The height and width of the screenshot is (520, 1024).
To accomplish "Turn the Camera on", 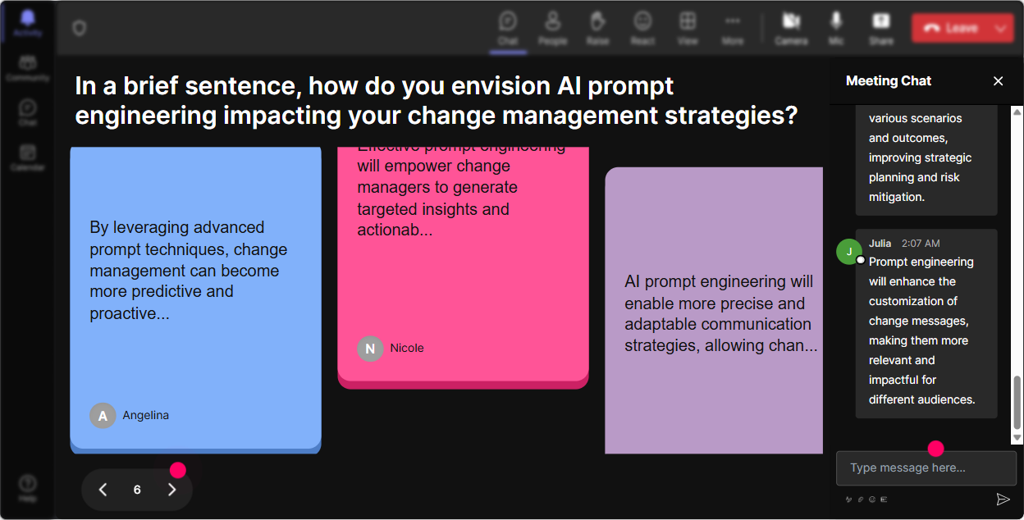I will pos(791,29).
